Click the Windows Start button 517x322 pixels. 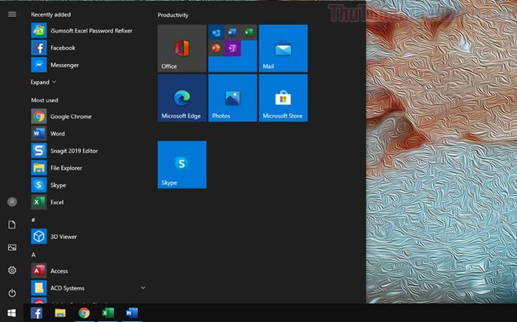[x=12, y=313]
